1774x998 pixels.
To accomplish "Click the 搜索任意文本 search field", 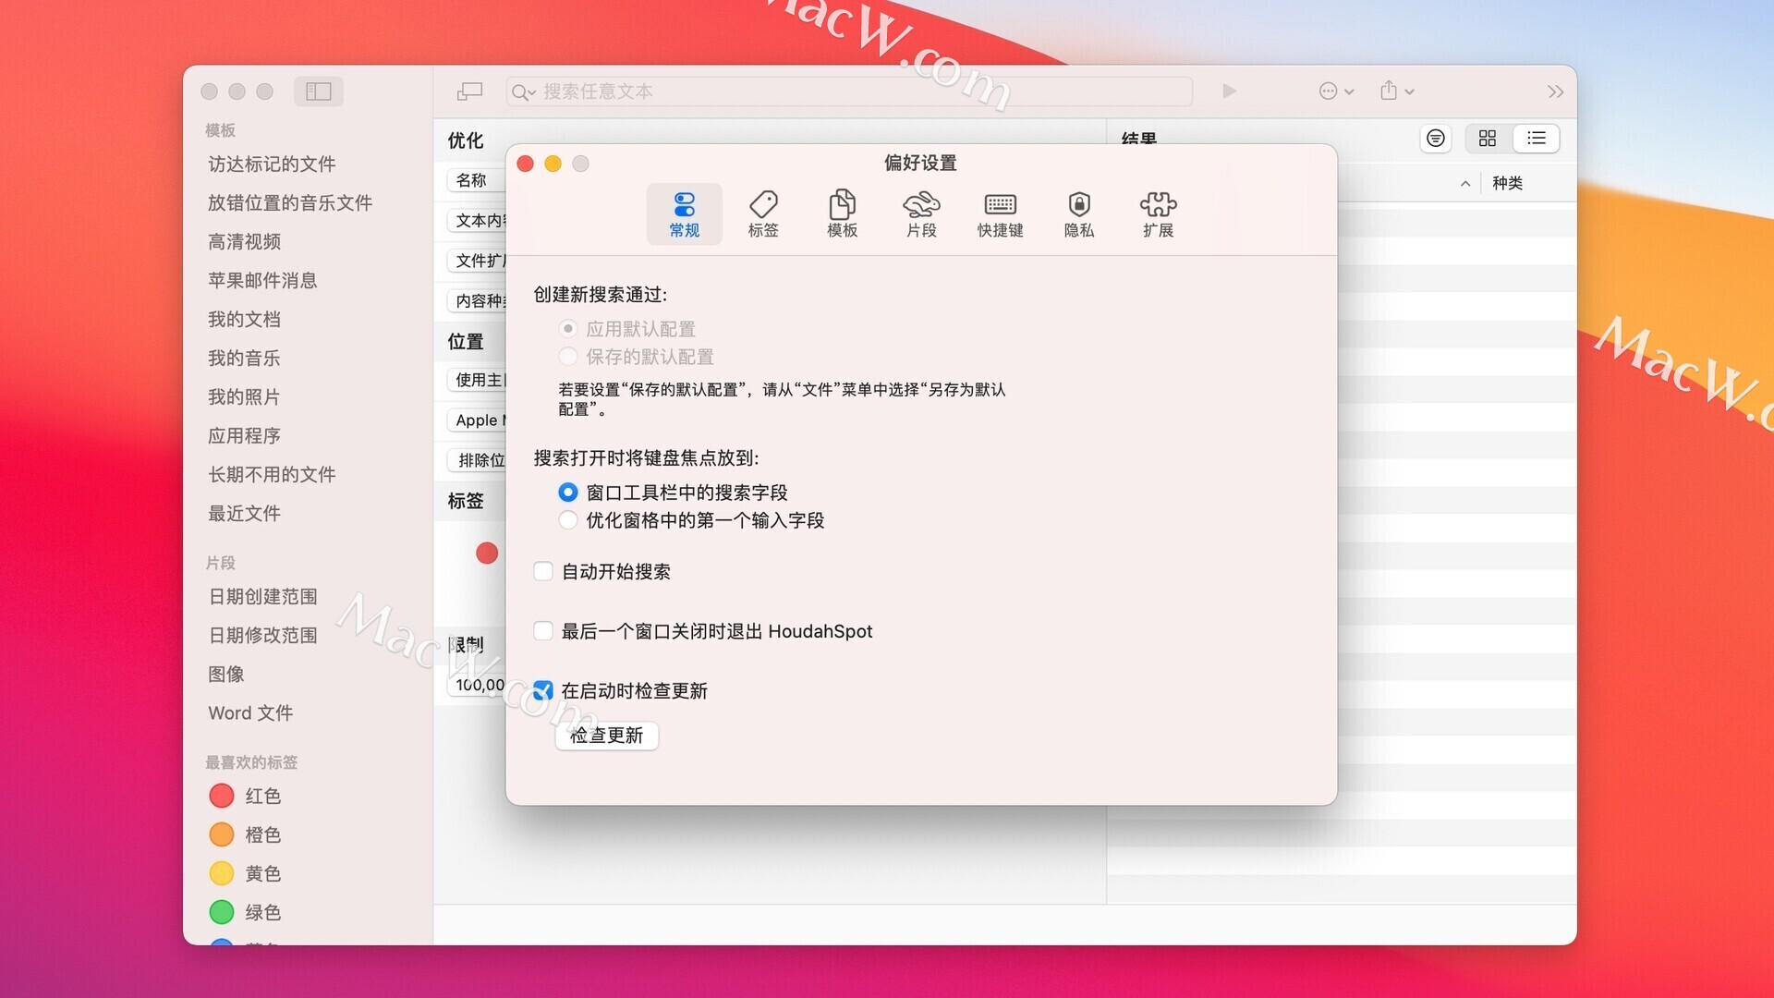I will 850,91.
